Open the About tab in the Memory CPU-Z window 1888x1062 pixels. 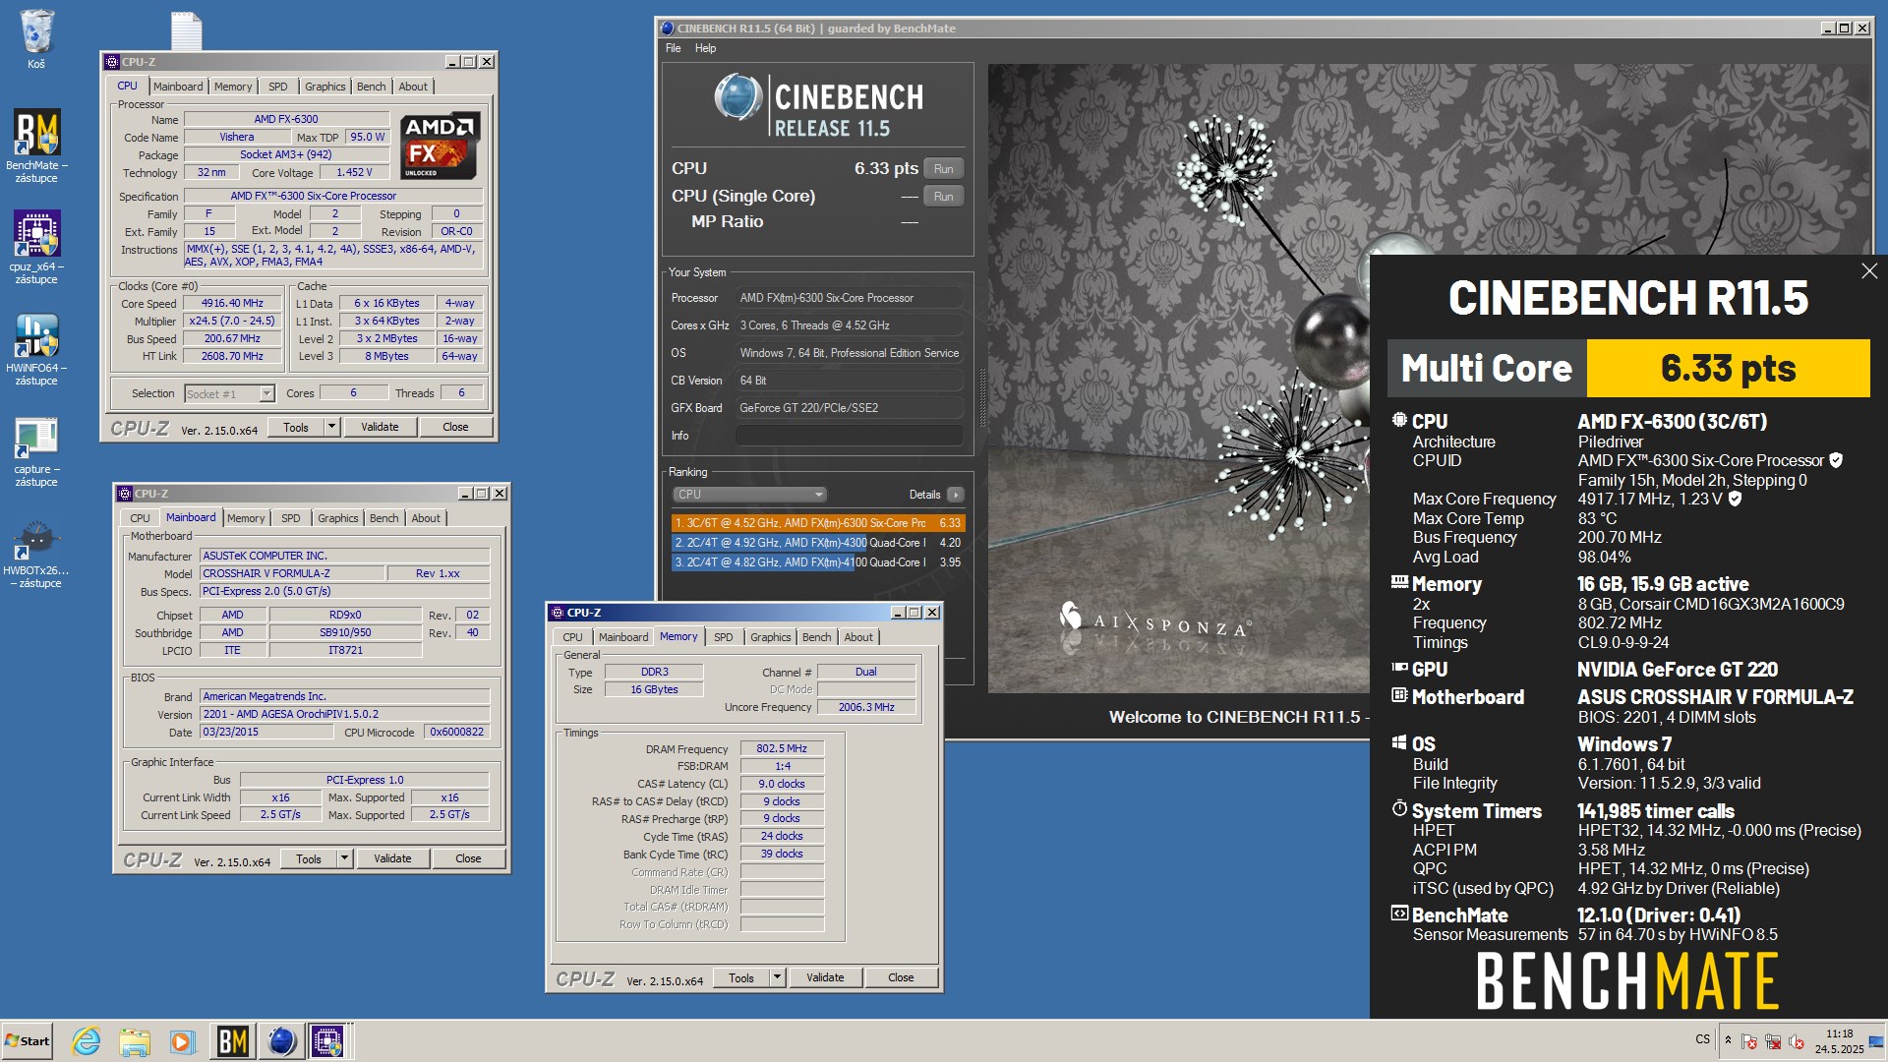click(858, 637)
